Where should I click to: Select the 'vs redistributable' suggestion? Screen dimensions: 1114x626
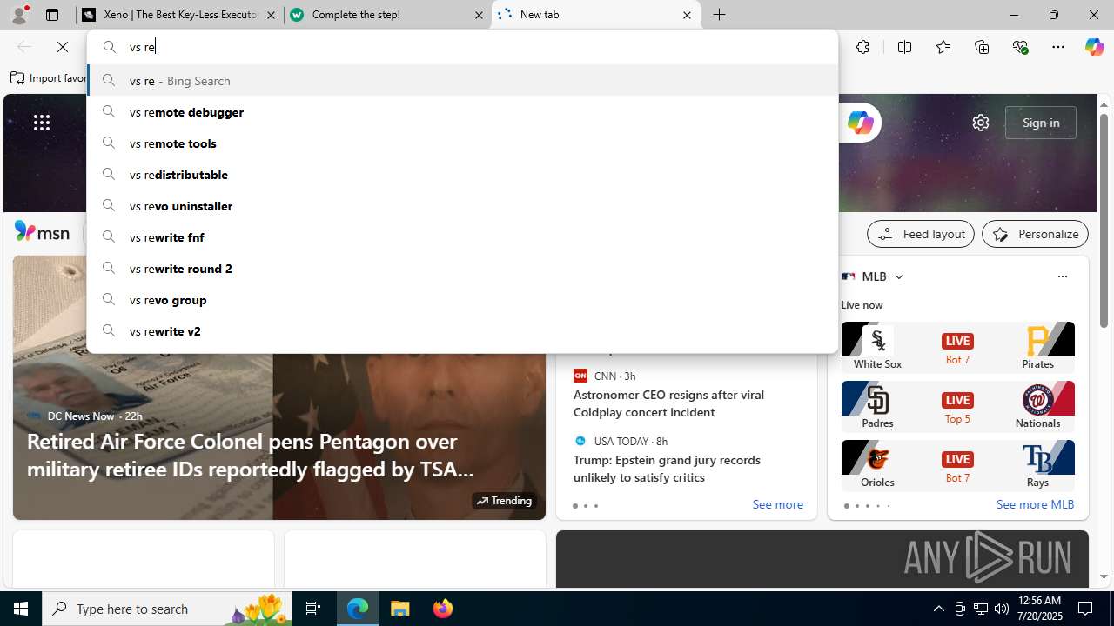pyautogui.click(x=462, y=175)
